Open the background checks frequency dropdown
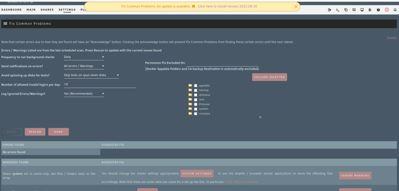399x191 pixels. click(84, 57)
